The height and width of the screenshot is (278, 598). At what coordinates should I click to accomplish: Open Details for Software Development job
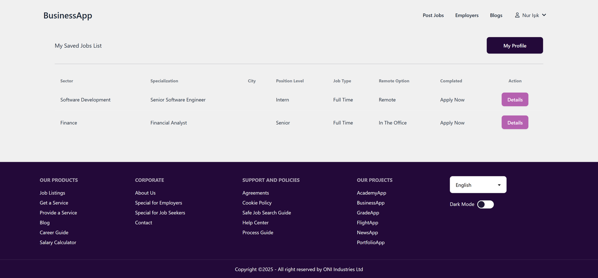515,99
